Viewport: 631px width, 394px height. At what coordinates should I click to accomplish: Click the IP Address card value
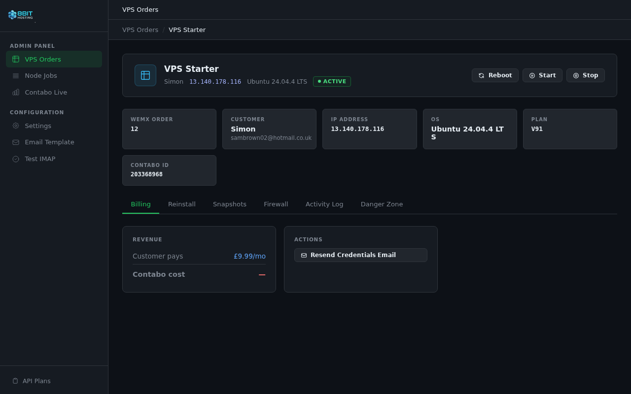tap(357, 129)
